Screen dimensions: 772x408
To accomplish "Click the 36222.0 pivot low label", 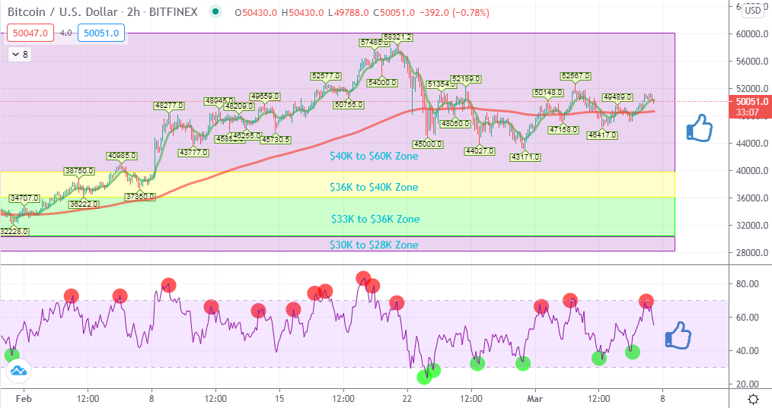I will tap(84, 204).
